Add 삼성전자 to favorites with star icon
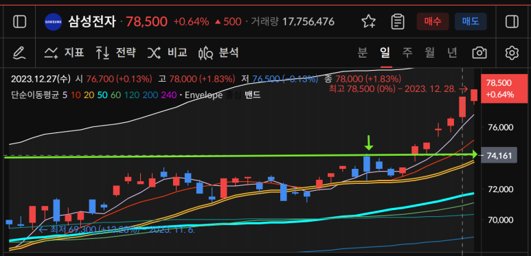Image resolution: width=531 pixels, height=256 pixels. [368, 22]
